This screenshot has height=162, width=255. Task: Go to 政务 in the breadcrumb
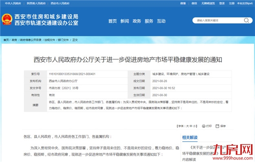point(14,40)
